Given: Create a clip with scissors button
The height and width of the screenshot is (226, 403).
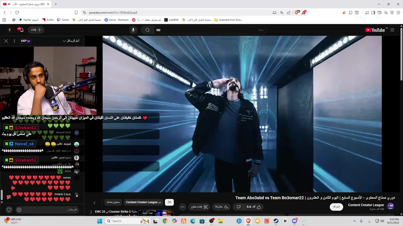Looking at the screenshot, I should (x=200, y=207).
